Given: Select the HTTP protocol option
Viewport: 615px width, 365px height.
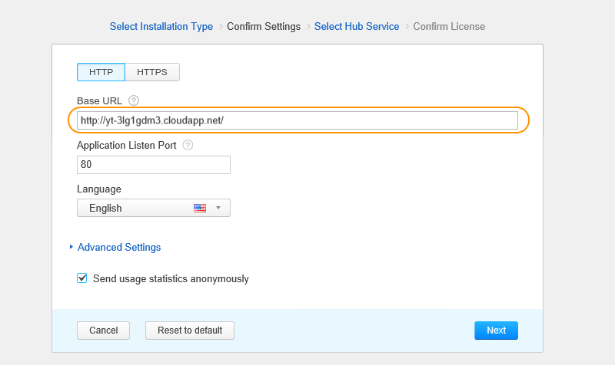Looking at the screenshot, I should click(x=101, y=72).
